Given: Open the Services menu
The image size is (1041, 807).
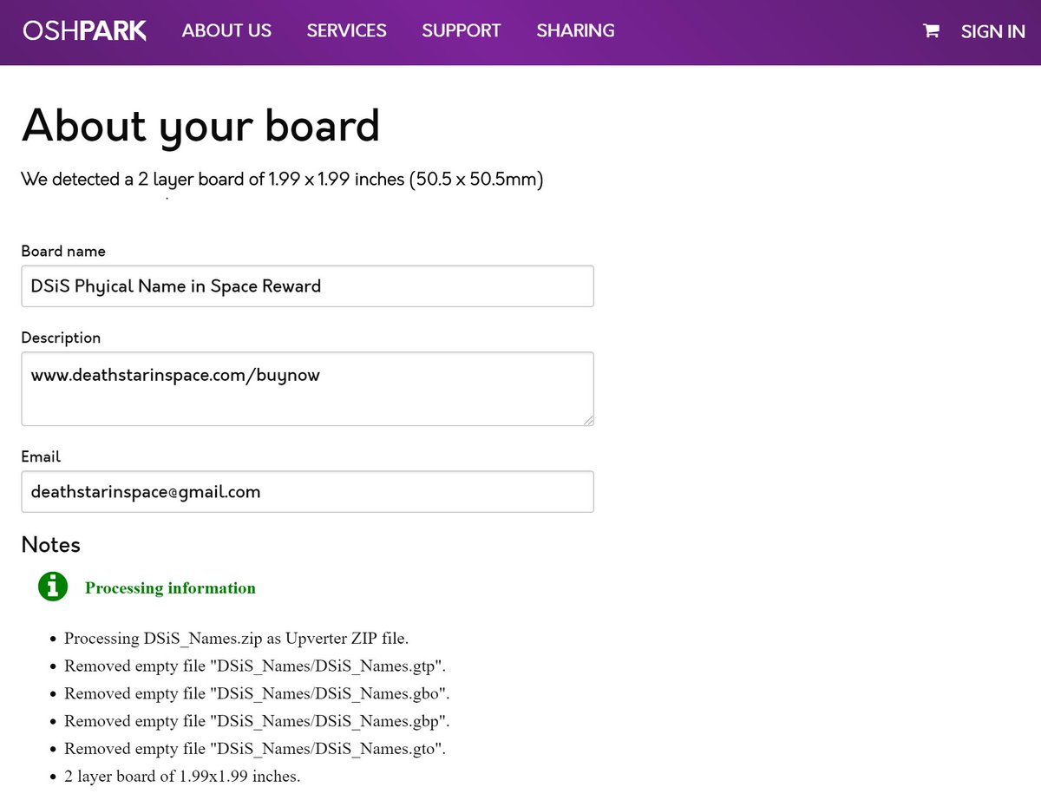Looking at the screenshot, I should click(346, 30).
